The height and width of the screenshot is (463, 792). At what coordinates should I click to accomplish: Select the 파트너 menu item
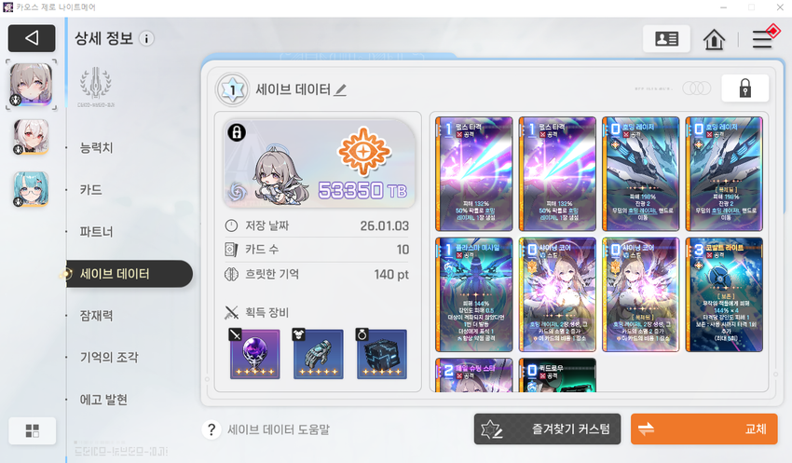97,232
